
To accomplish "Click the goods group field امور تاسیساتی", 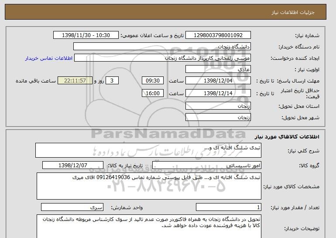I will coord(207,166).
